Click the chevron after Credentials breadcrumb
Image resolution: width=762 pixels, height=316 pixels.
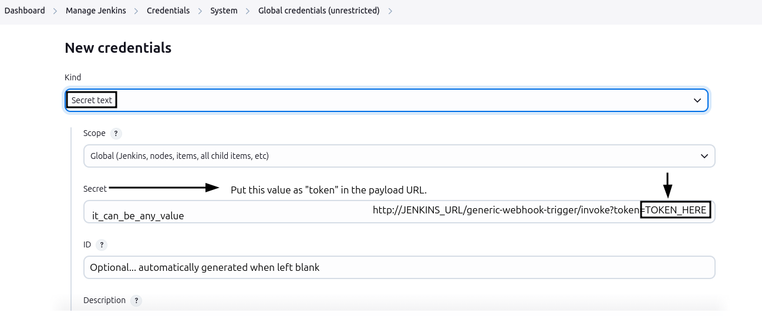200,11
